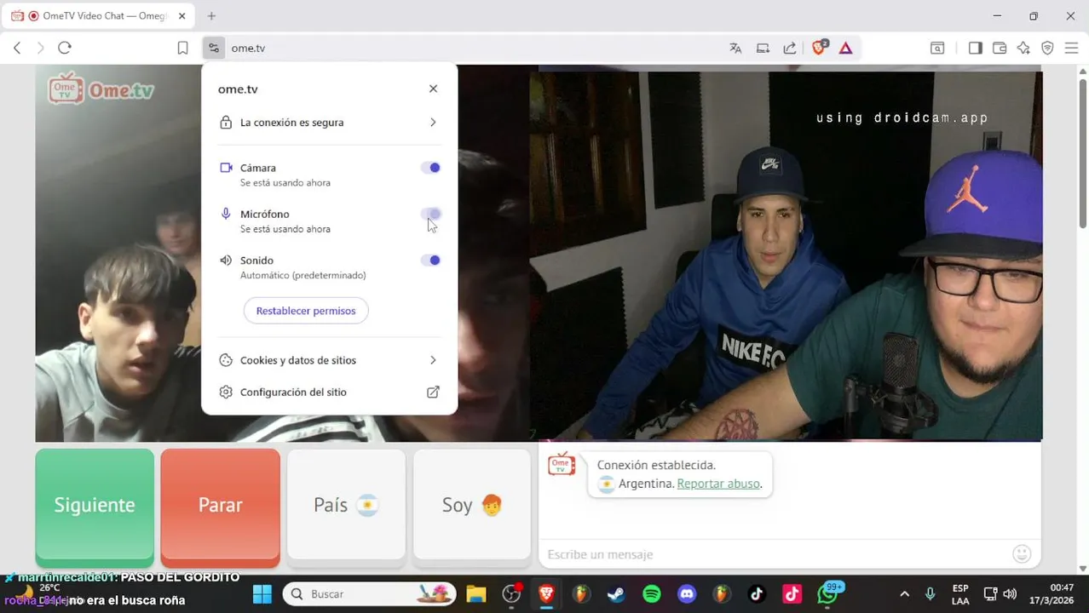1089x613 pixels.
Task: Close the OmeTV Video Chat tab
Action: tap(181, 15)
